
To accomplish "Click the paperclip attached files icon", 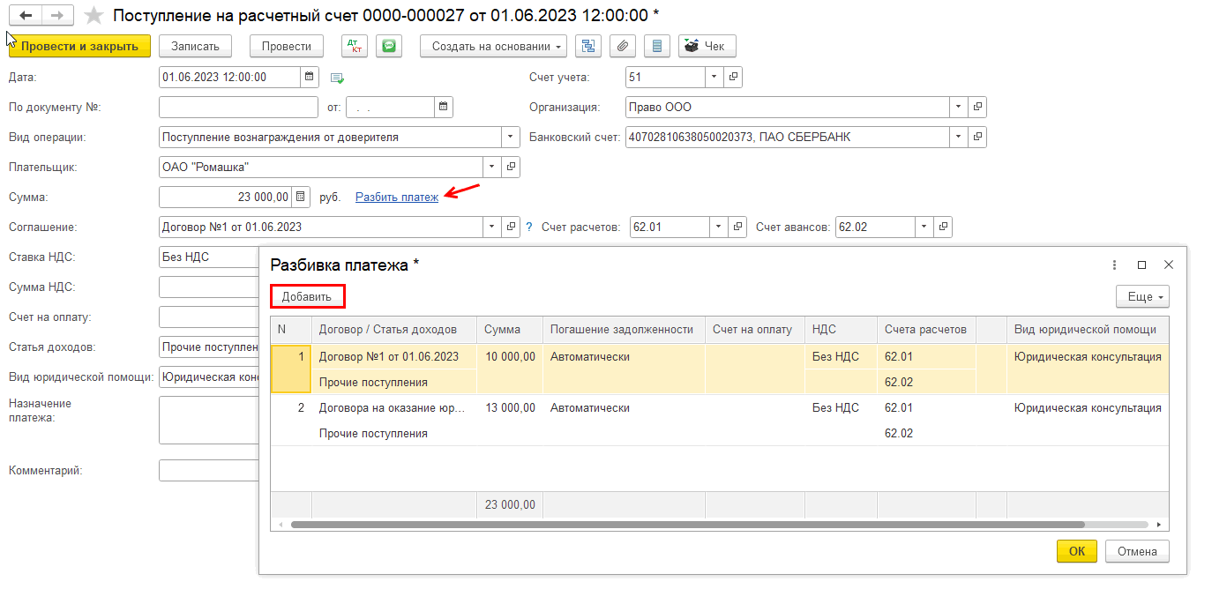I will pos(623,47).
